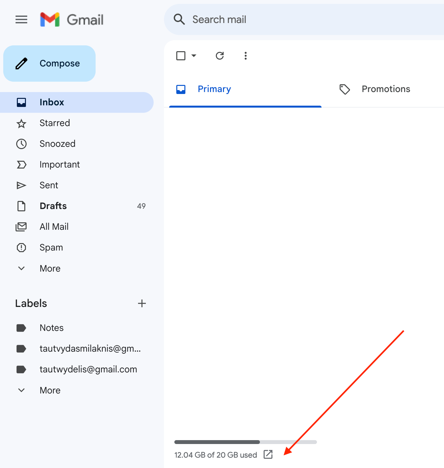Viewport: 444px width, 468px height.
Task: Click the Drafts document icon
Action: click(21, 206)
